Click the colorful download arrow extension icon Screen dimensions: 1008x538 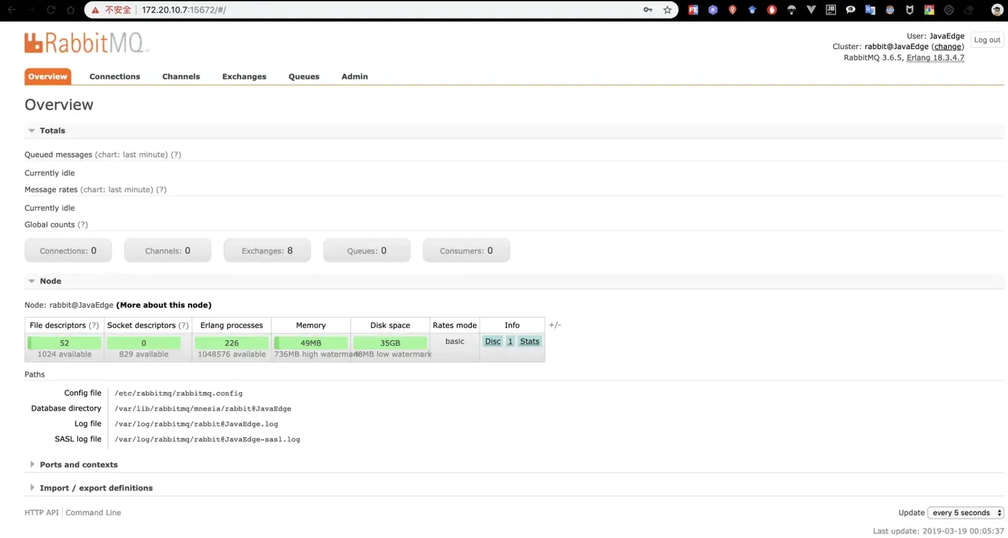930,10
